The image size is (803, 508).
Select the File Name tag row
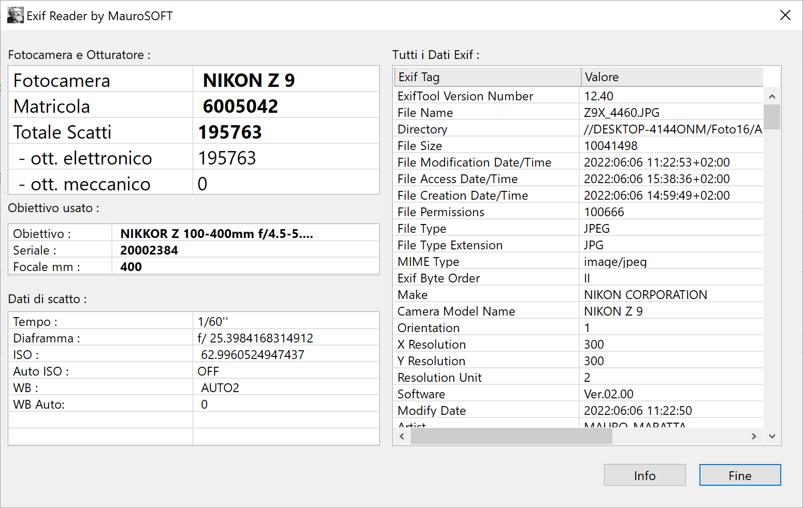point(579,113)
